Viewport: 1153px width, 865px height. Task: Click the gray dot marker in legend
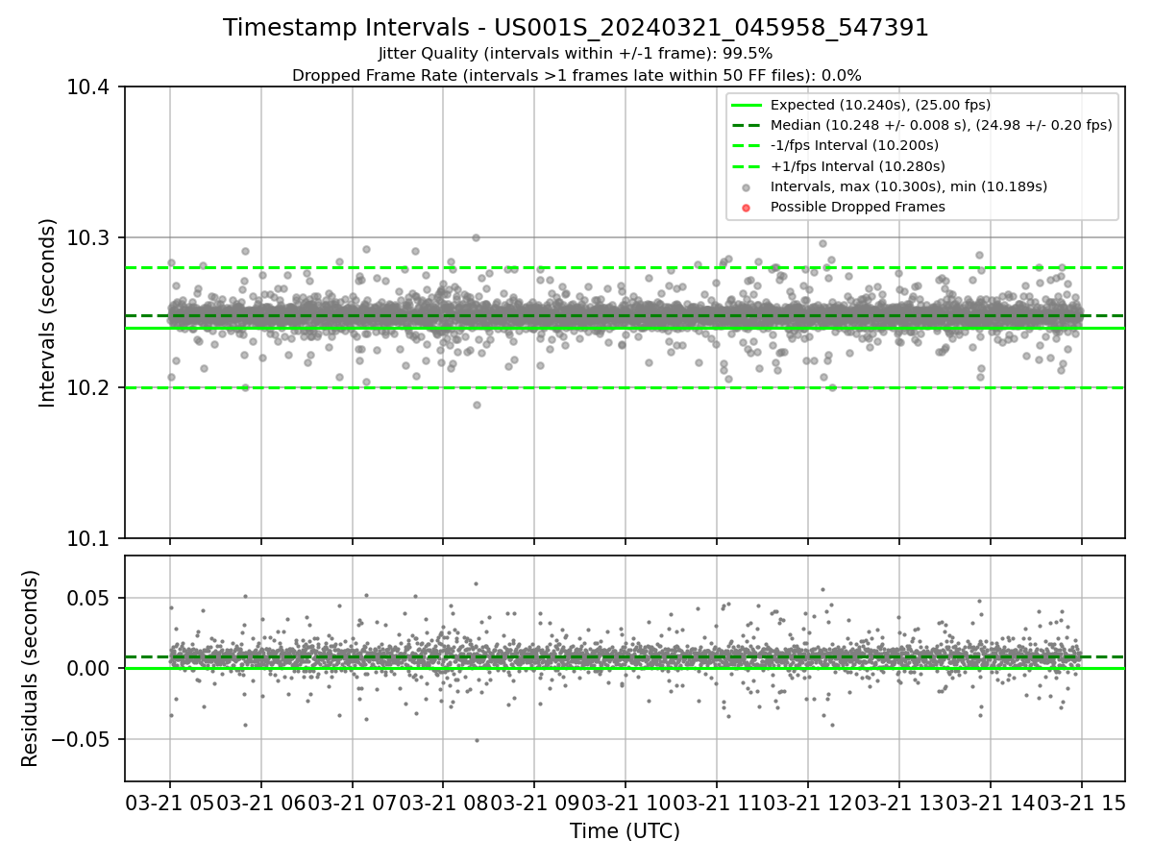pyautogui.click(x=747, y=187)
